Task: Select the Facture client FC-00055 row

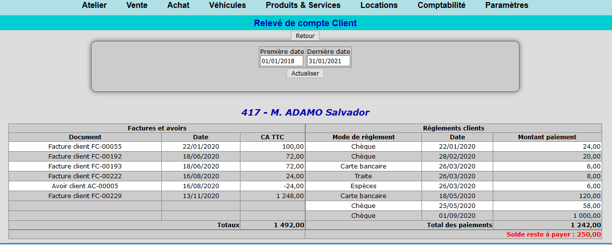Action: (85, 147)
